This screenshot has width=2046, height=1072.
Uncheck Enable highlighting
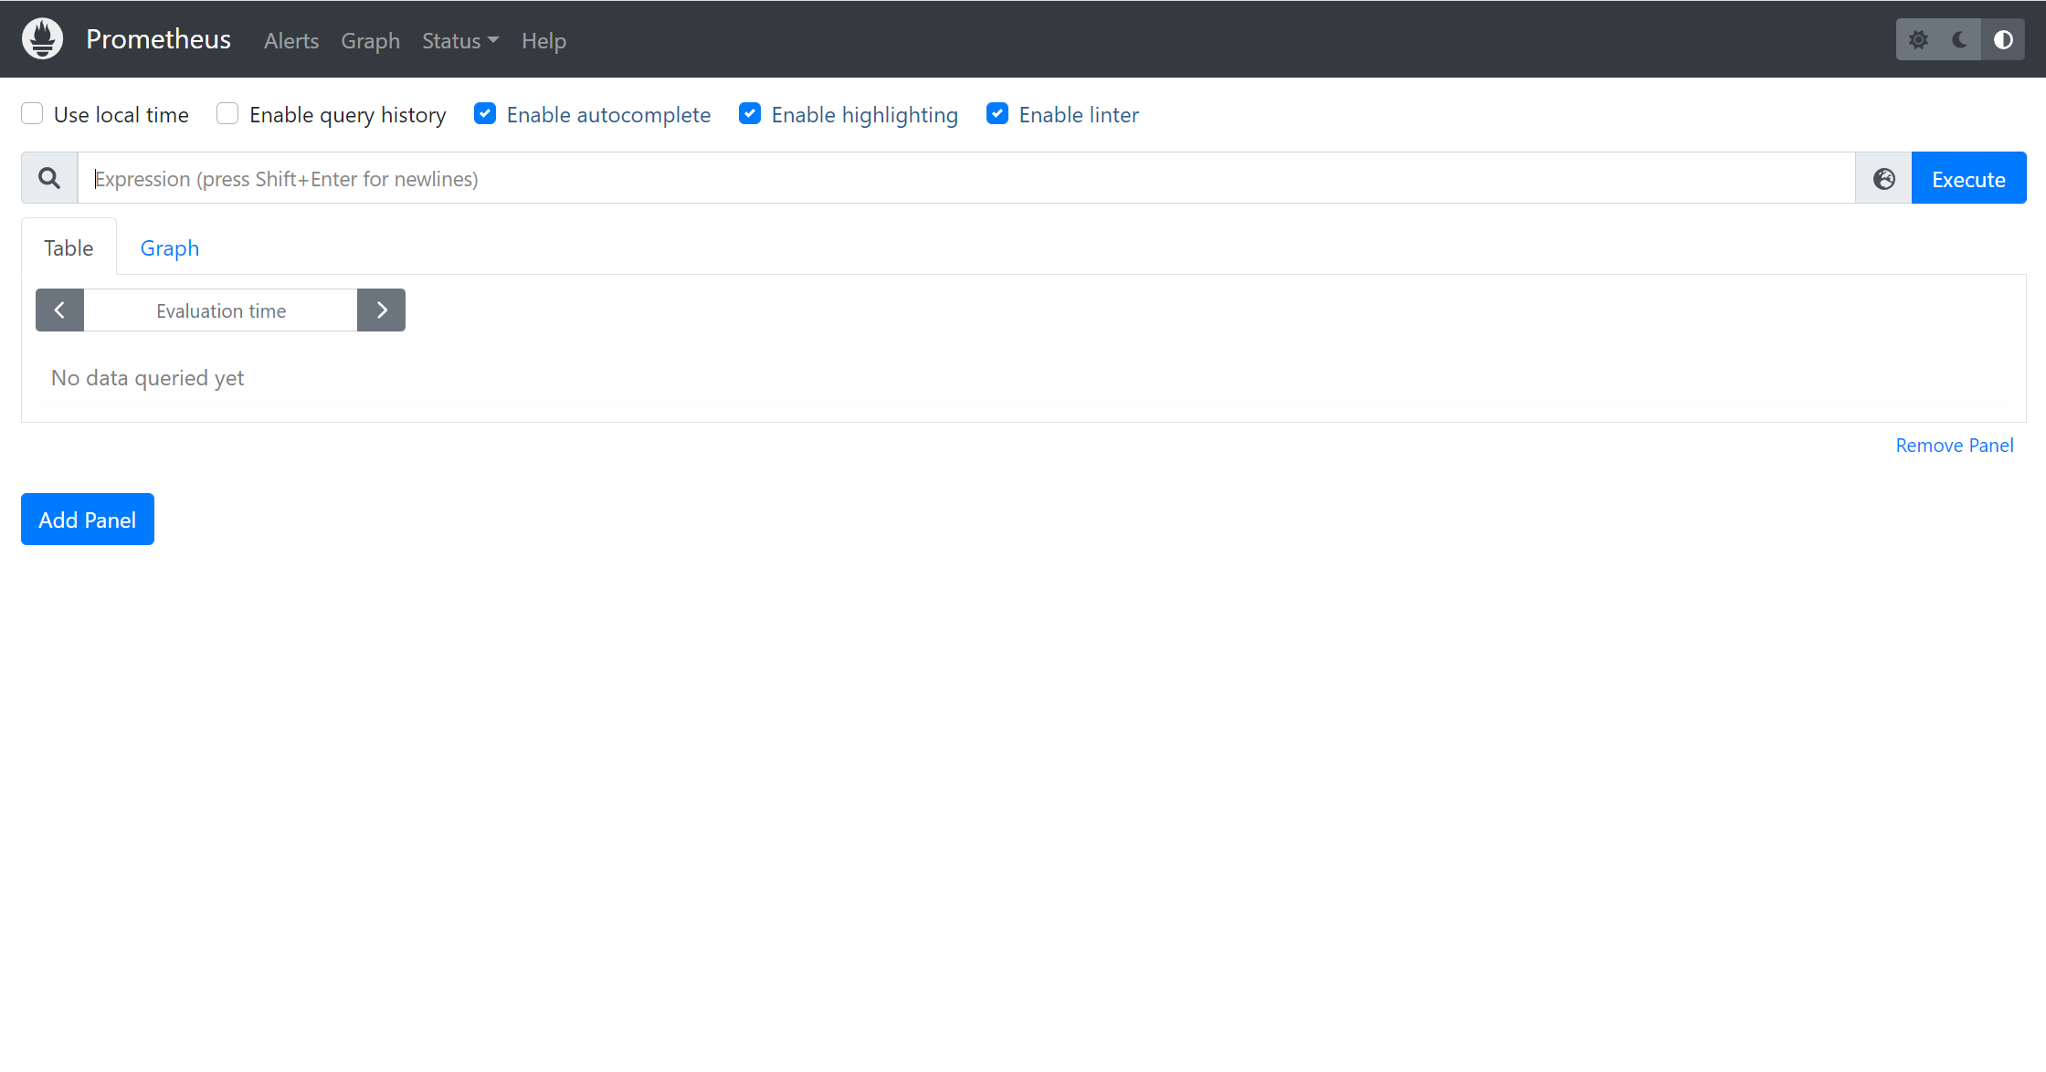coord(750,114)
